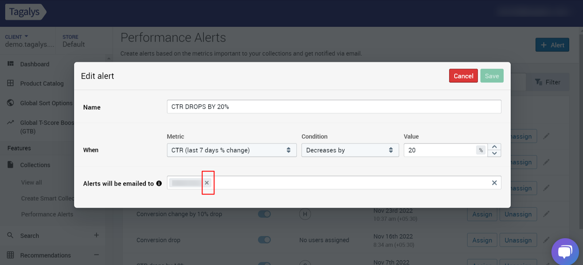Open the chat support bubble
Viewport: 583px width, 265px height.
click(565, 252)
